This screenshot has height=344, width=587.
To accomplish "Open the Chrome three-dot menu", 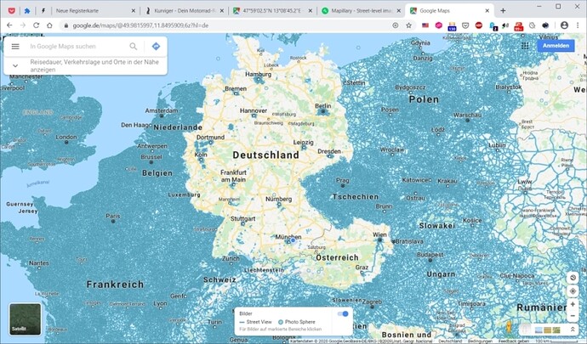I will click(x=578, y=25).
